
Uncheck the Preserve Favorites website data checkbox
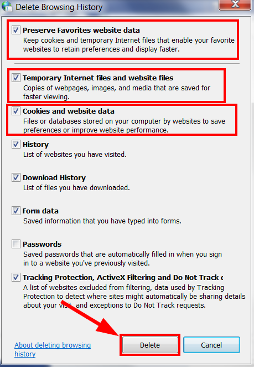[16, 30]
